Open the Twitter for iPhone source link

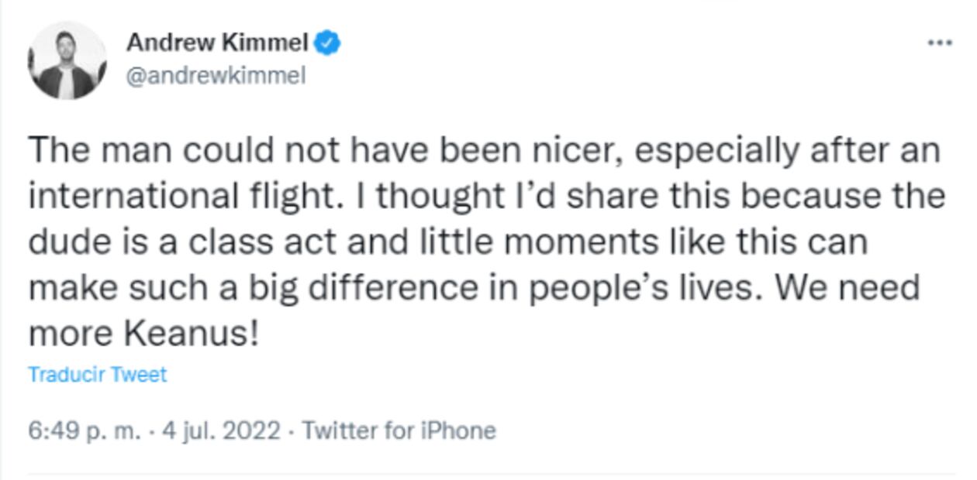tap(399, 430)
